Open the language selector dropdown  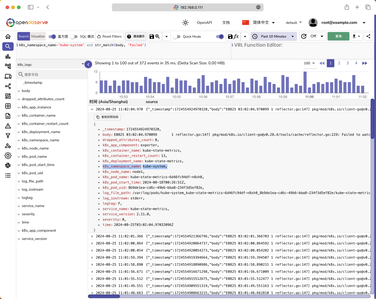click(258, 23)
